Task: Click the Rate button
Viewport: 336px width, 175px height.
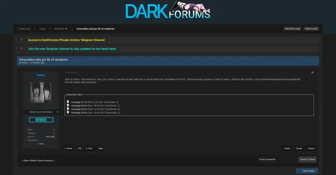Action: click(x=100, y=148)
